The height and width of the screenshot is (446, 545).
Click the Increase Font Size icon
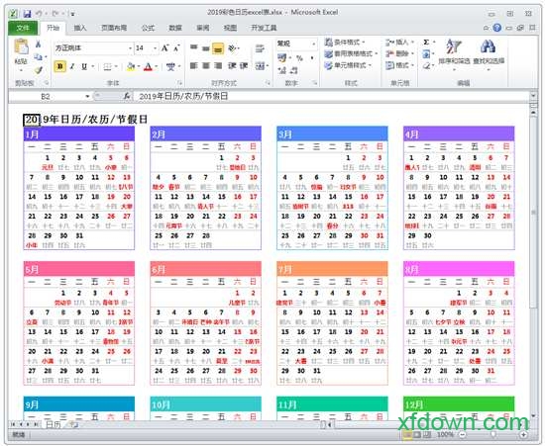(165, 48)
